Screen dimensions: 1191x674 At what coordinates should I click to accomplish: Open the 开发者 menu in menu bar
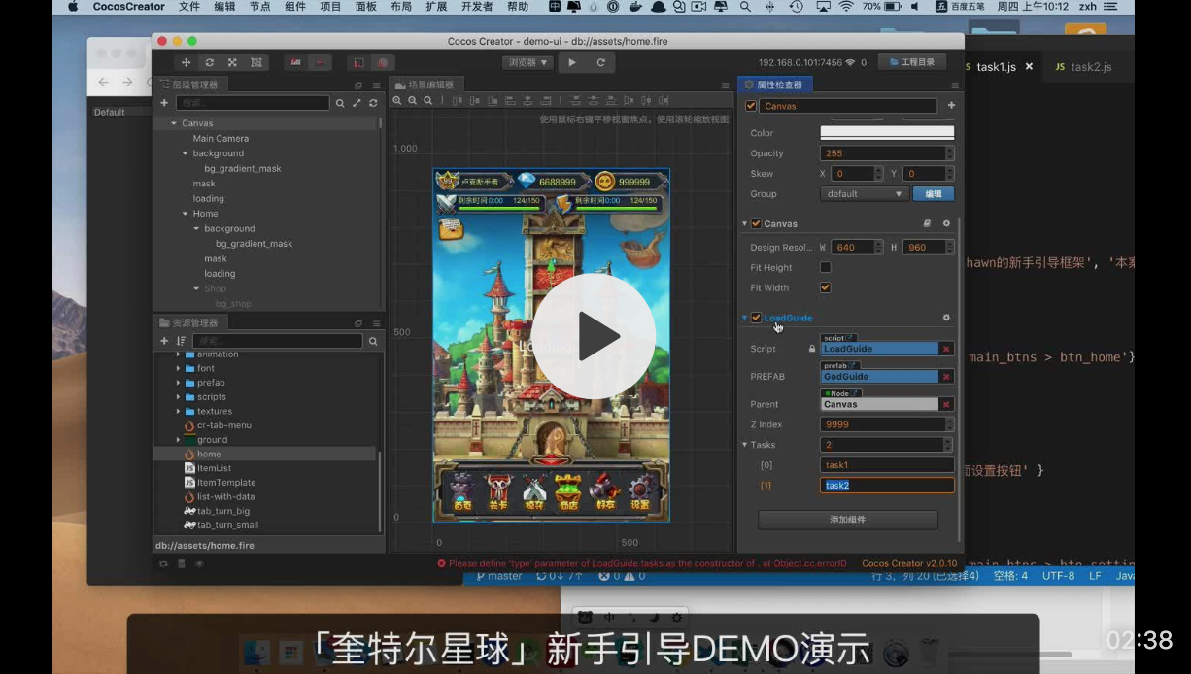click(476, 7)
